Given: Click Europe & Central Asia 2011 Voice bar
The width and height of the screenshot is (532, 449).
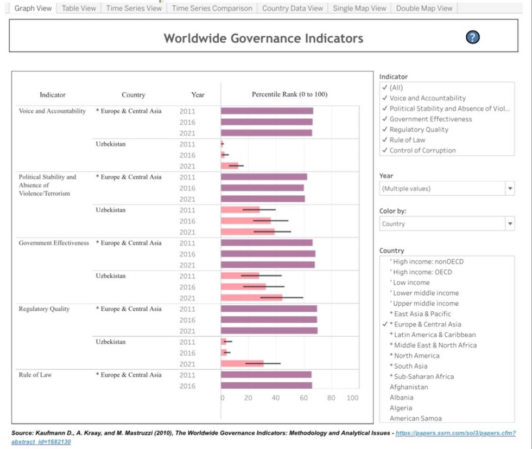Looking at the screenshot, I should (267, 111).
